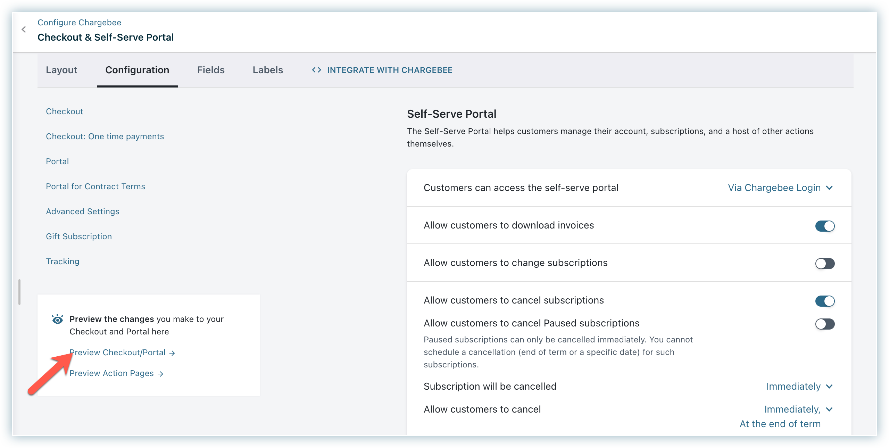This screenshot has height=448, width=889.
Task: Expand Subscription will be cancelled dropdown
Action: point(799,386)
